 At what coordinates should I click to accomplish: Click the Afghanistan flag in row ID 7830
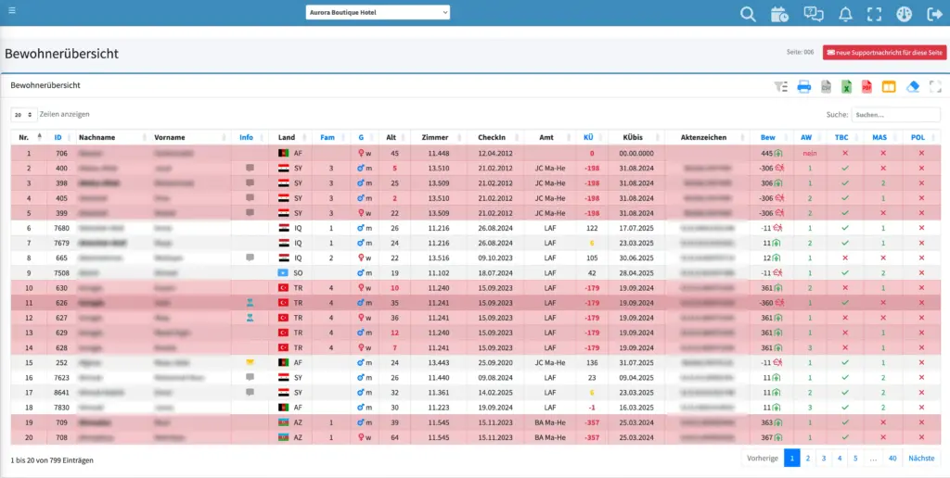[x=284, y=407]
